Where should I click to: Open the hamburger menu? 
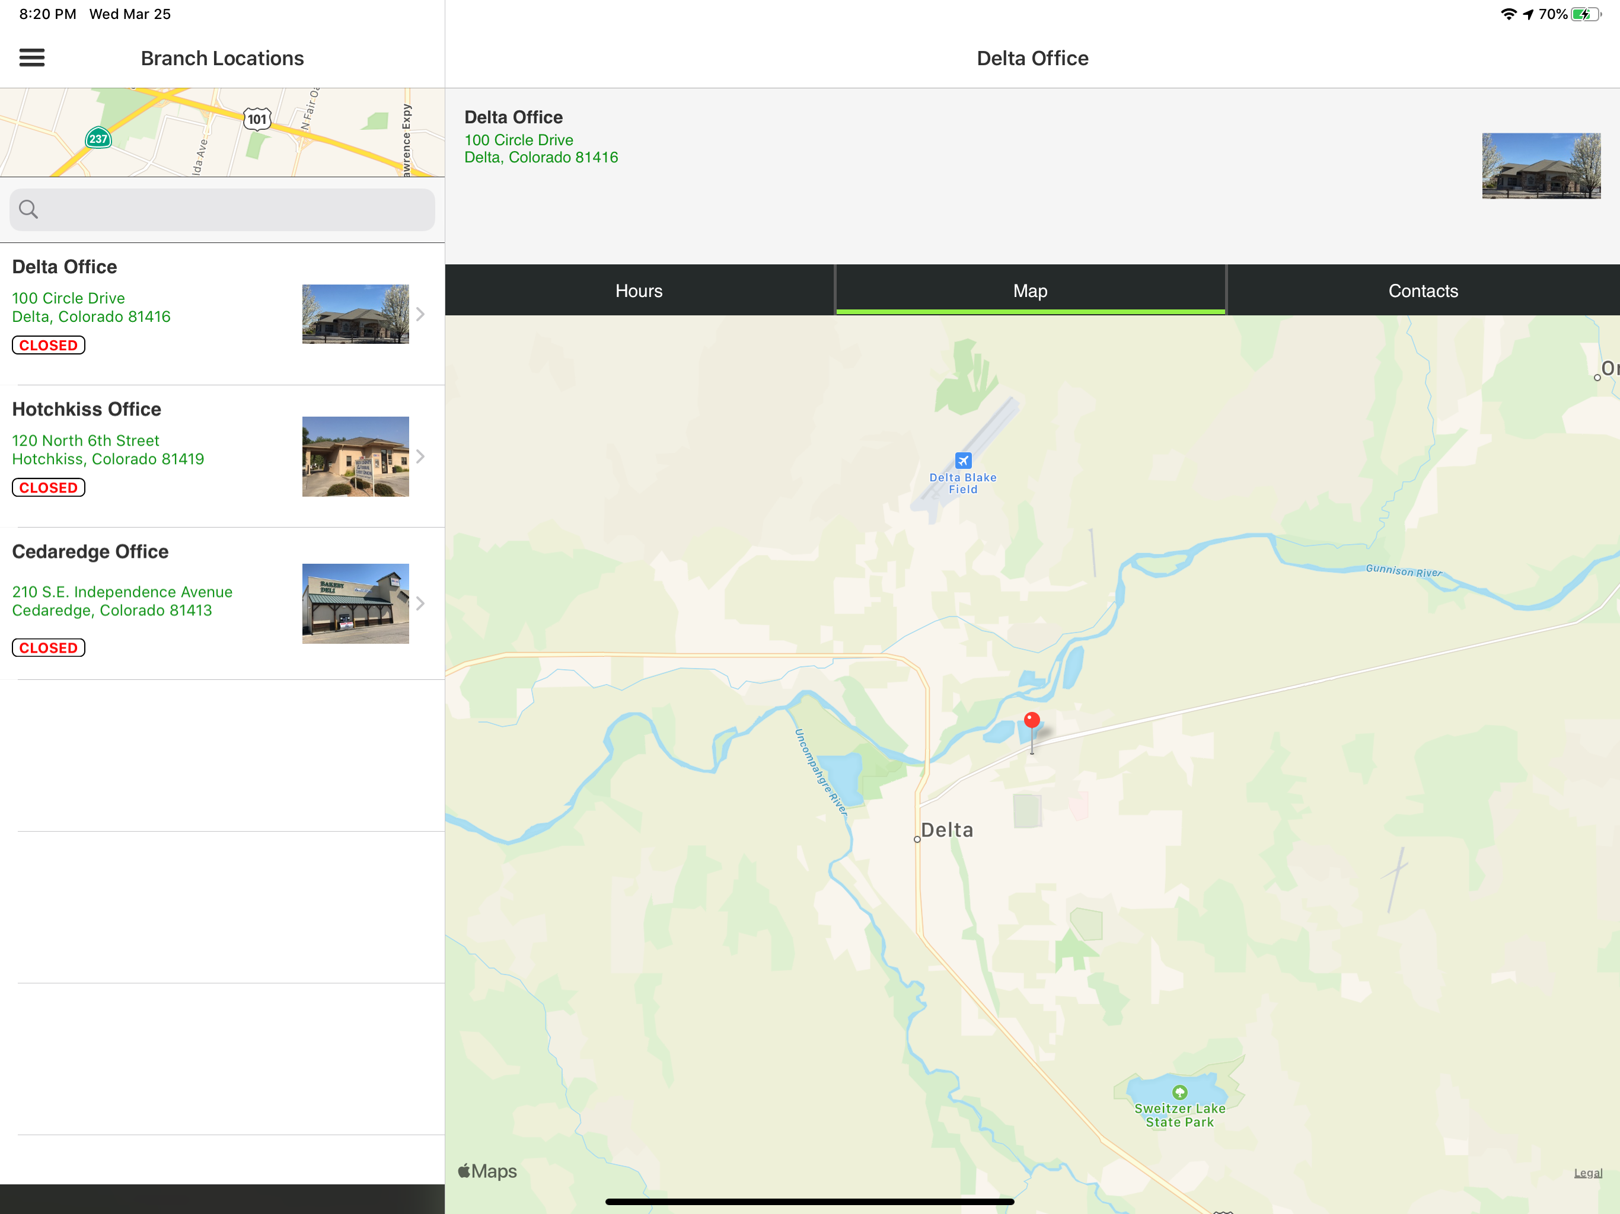point(31,58)
